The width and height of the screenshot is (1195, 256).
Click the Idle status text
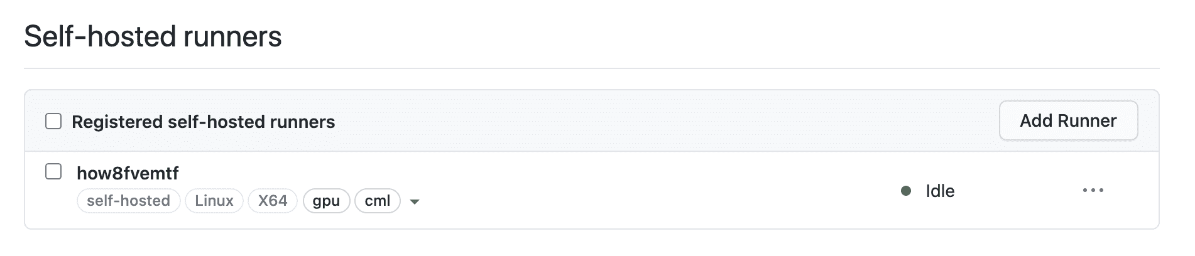click(x=940, y=191)
